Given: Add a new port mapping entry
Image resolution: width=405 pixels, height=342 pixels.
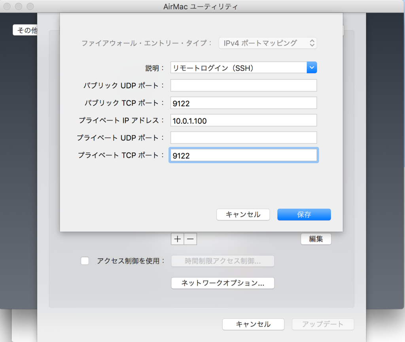Looking at the screenshot, I should click(178, 239).
